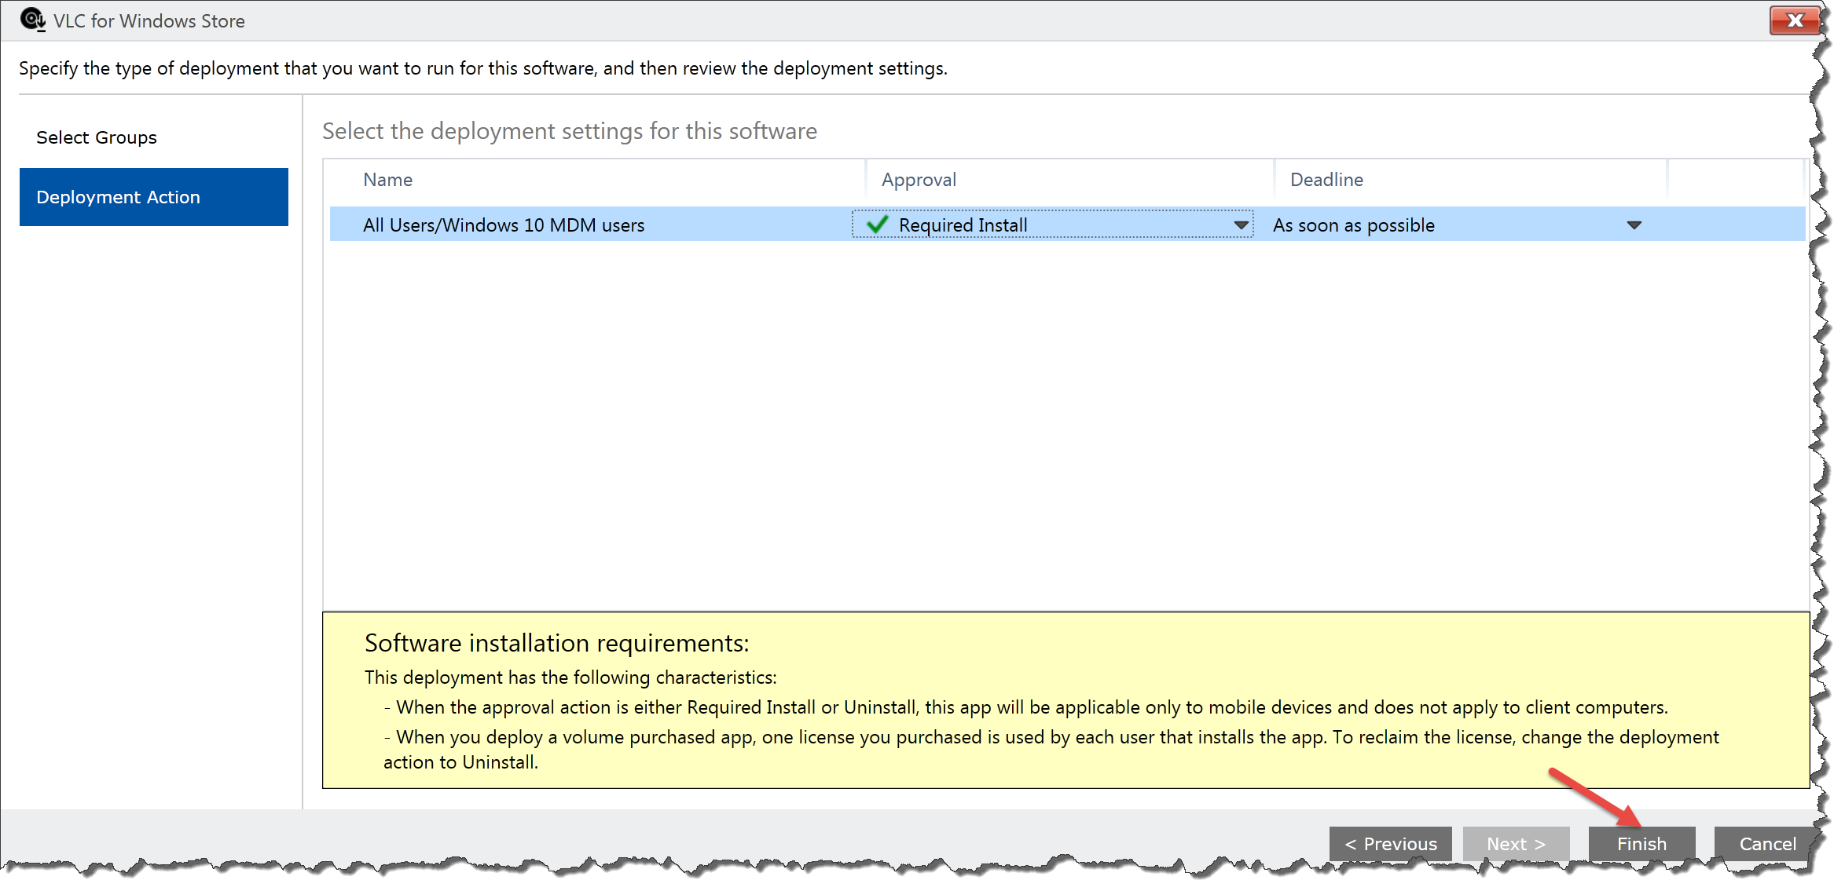Screen dimensions: 1845x891
Task: Click the approval dropdown's arrow
Action: 1242,225
